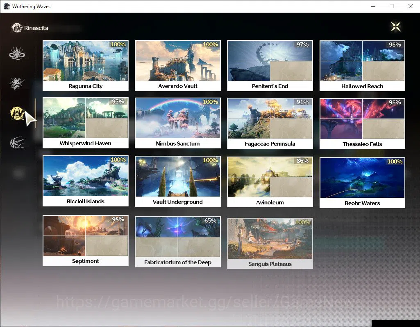Viewport: 420px width, 327px height.
Task: Click the Rinascita emblem in the header
Action: click(x=17, y=28)
